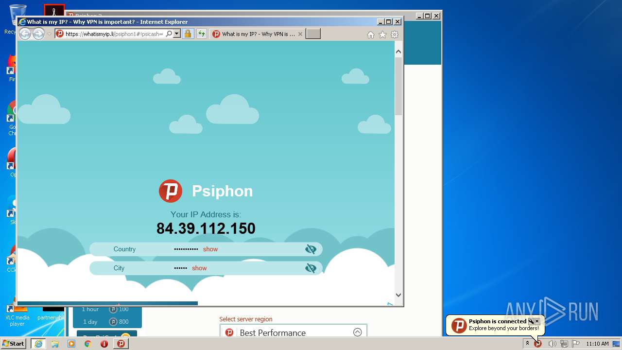Viewport: 622px width, 350px height.
Task: Click the wrench options icon on notification balloon
Action: [531, 321]
